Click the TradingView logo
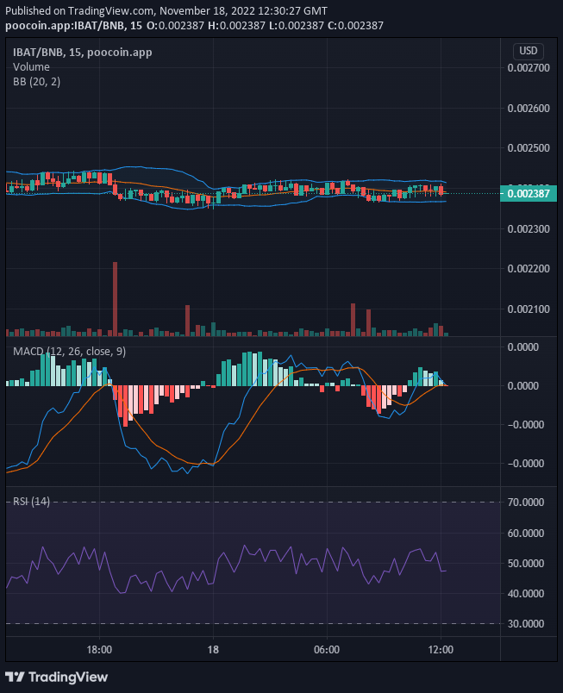This screenshot has width=563, height=693. (57, 677)
